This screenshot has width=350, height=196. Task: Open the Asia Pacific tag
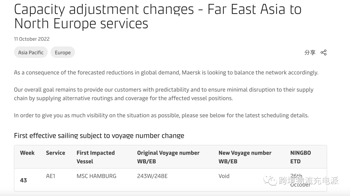pyautogui.click(x=31, y=52)
